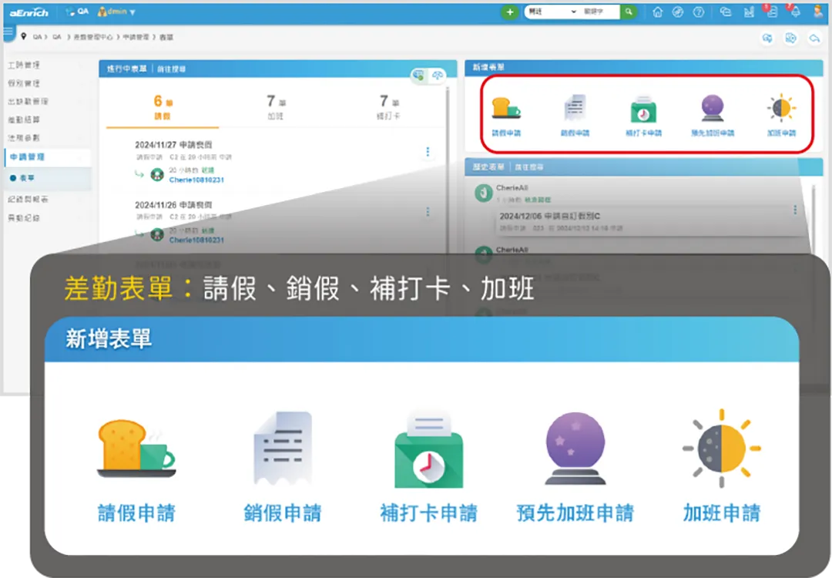Click the home icon in the top bar
This screenshot has height=578, width=832.
pos(659,12)
